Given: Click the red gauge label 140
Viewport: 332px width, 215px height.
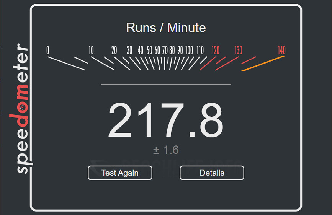Looking at the screenshot, I should [281, 50].
